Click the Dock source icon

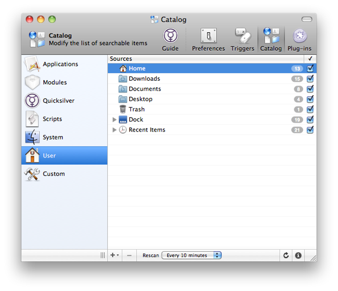pyautogui.click(x=123, y=120)
